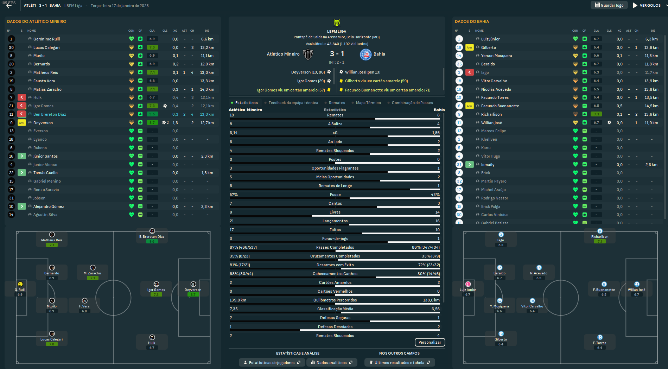The image size is (668, 369).
Task: Click Gilberto's yellow Amr card badge
Action: [x=469, y=47]
